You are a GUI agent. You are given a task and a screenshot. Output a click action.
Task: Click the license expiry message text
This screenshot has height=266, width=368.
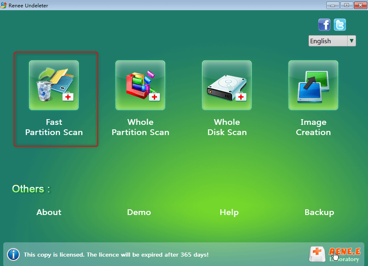[x=116, y=255]
